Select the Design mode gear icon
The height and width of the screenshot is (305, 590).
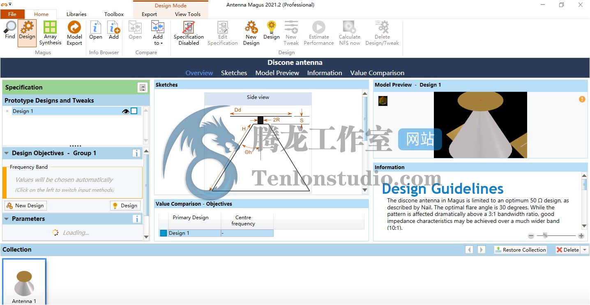point(27,27)
